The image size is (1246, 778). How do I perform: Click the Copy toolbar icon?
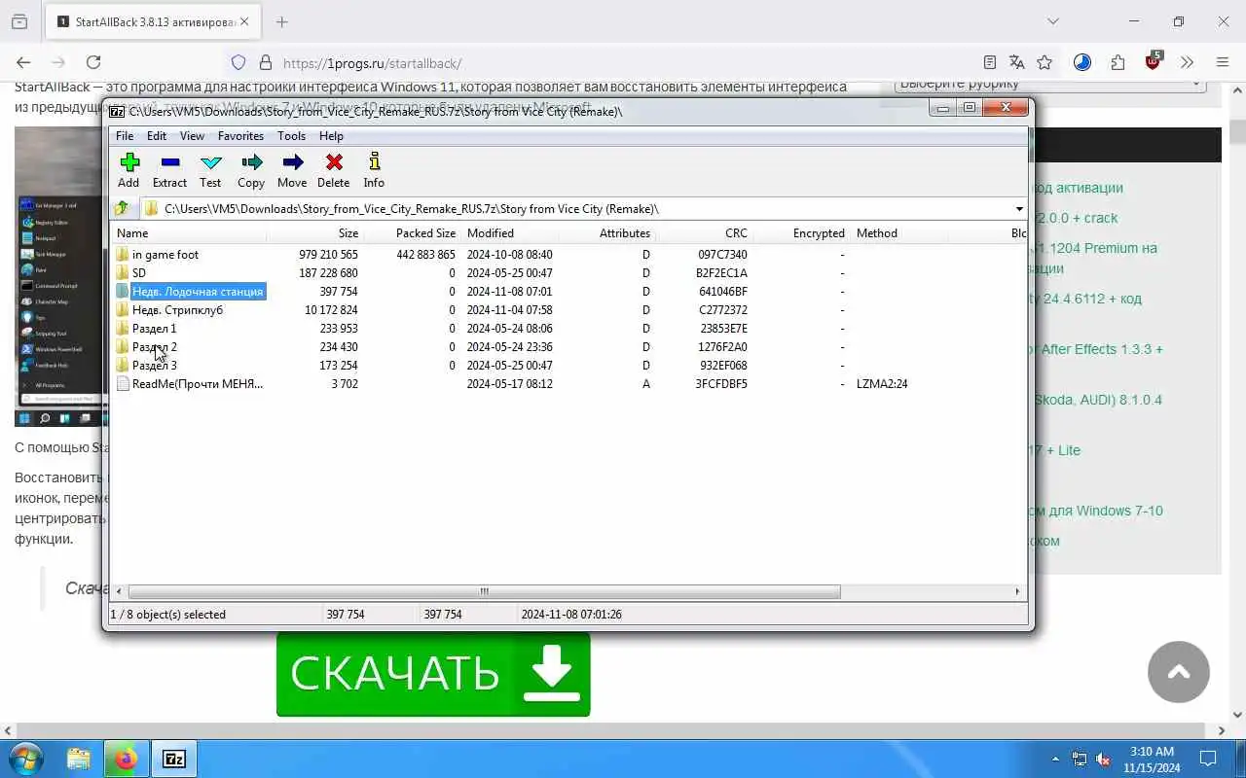click(251, 170)
